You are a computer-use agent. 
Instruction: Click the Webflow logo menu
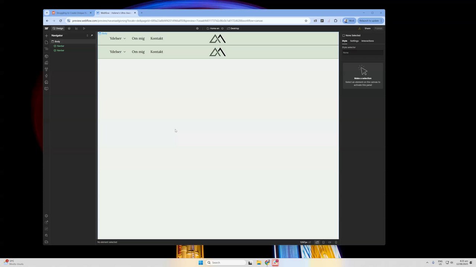pos(46,28)
